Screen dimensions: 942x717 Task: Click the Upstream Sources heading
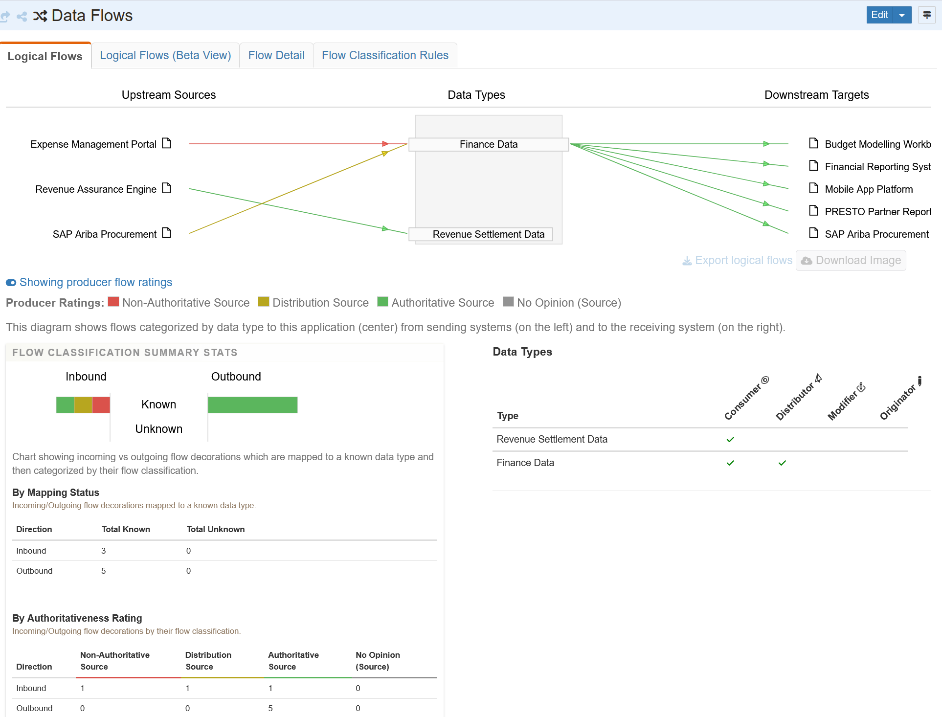[169, 95]
